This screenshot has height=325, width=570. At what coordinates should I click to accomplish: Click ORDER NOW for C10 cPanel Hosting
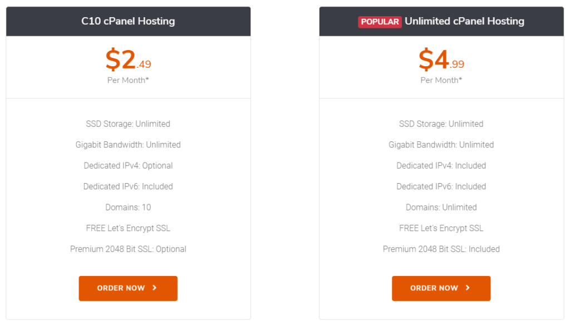128,288
